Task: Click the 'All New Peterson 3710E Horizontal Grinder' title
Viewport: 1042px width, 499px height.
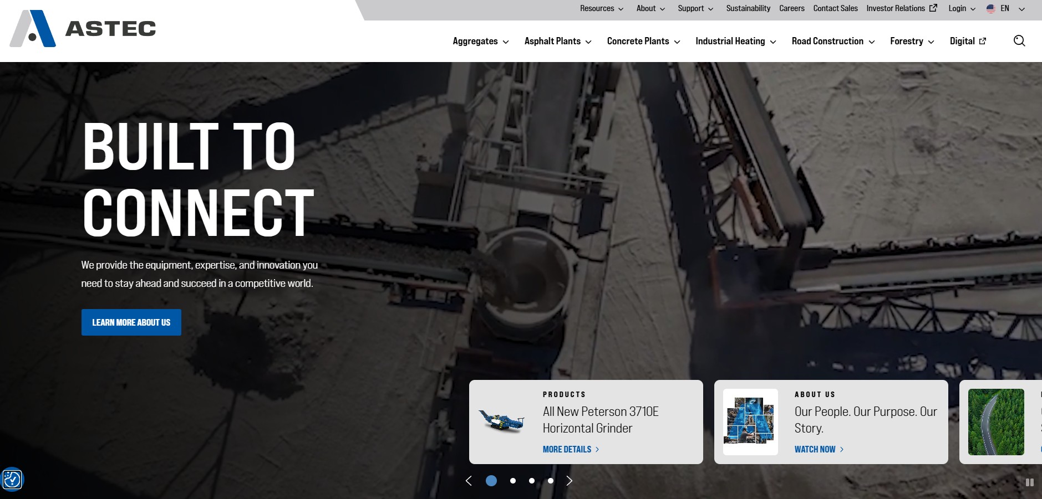Action: coord(601,420)
